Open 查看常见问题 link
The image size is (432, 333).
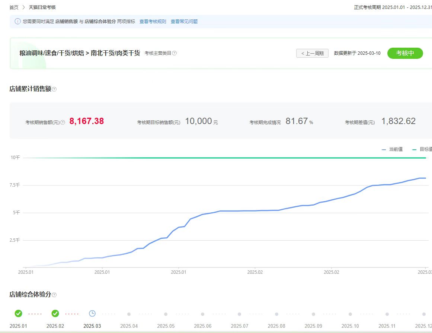click(184, 22)
